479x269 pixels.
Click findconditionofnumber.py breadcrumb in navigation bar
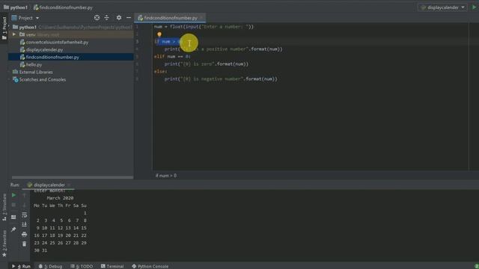pyautogui.click(x=63, y=7)
